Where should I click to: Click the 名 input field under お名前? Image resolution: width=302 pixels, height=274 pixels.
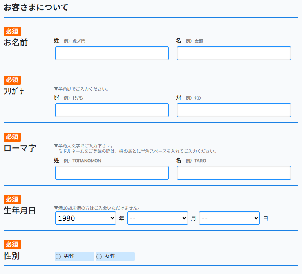[233, 53]
